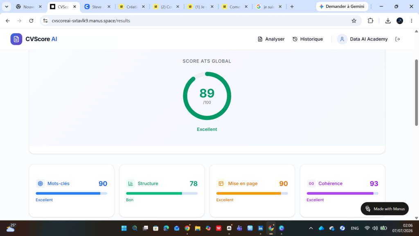419x236 pixels.
Task: Open LinkedIn from the taskbar
Action: pyautogui.click(x=261, y=228)
